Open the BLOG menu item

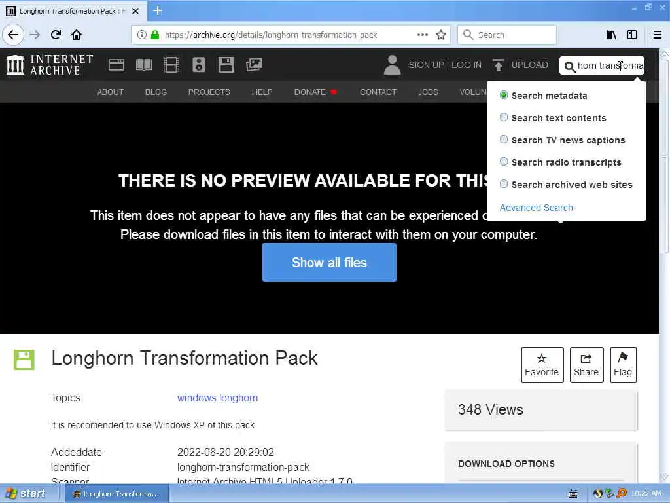coord(156,92)
